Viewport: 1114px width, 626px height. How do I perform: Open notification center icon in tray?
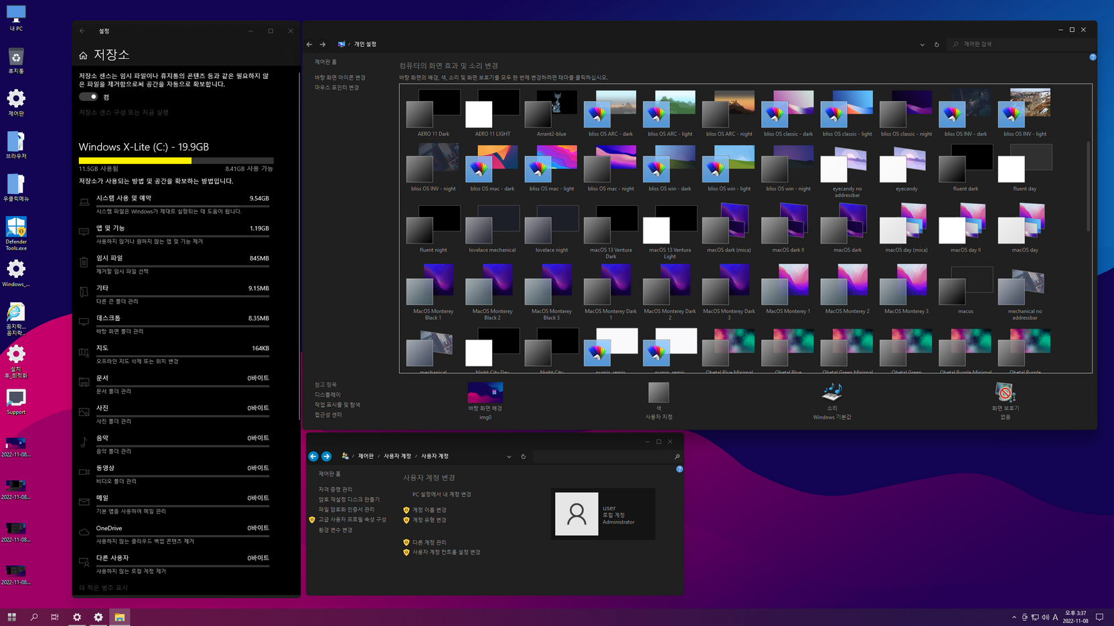point(1099,617)
